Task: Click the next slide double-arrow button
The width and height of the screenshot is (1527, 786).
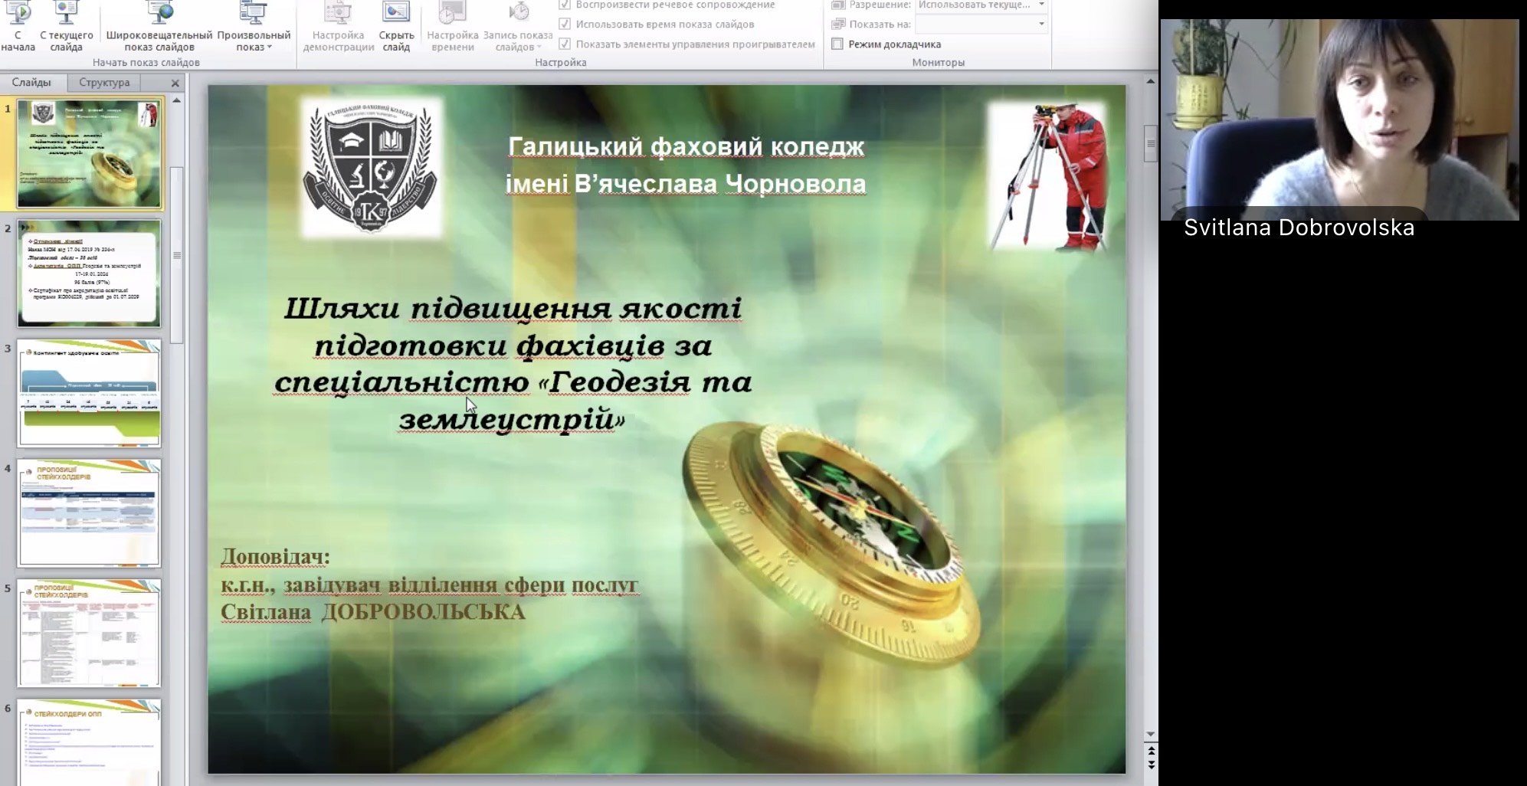Action: coord(1151,765)
